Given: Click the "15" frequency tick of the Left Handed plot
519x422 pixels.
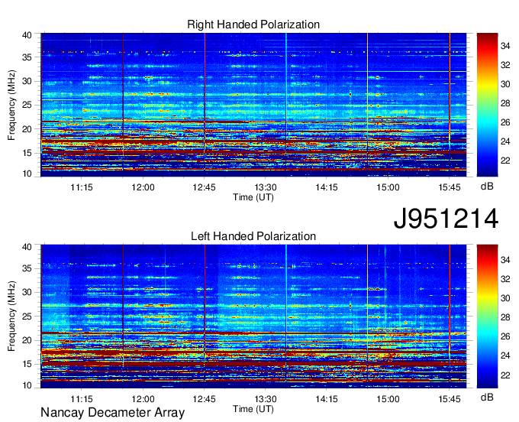Looking at the screenshot, I should pos(27,365).
